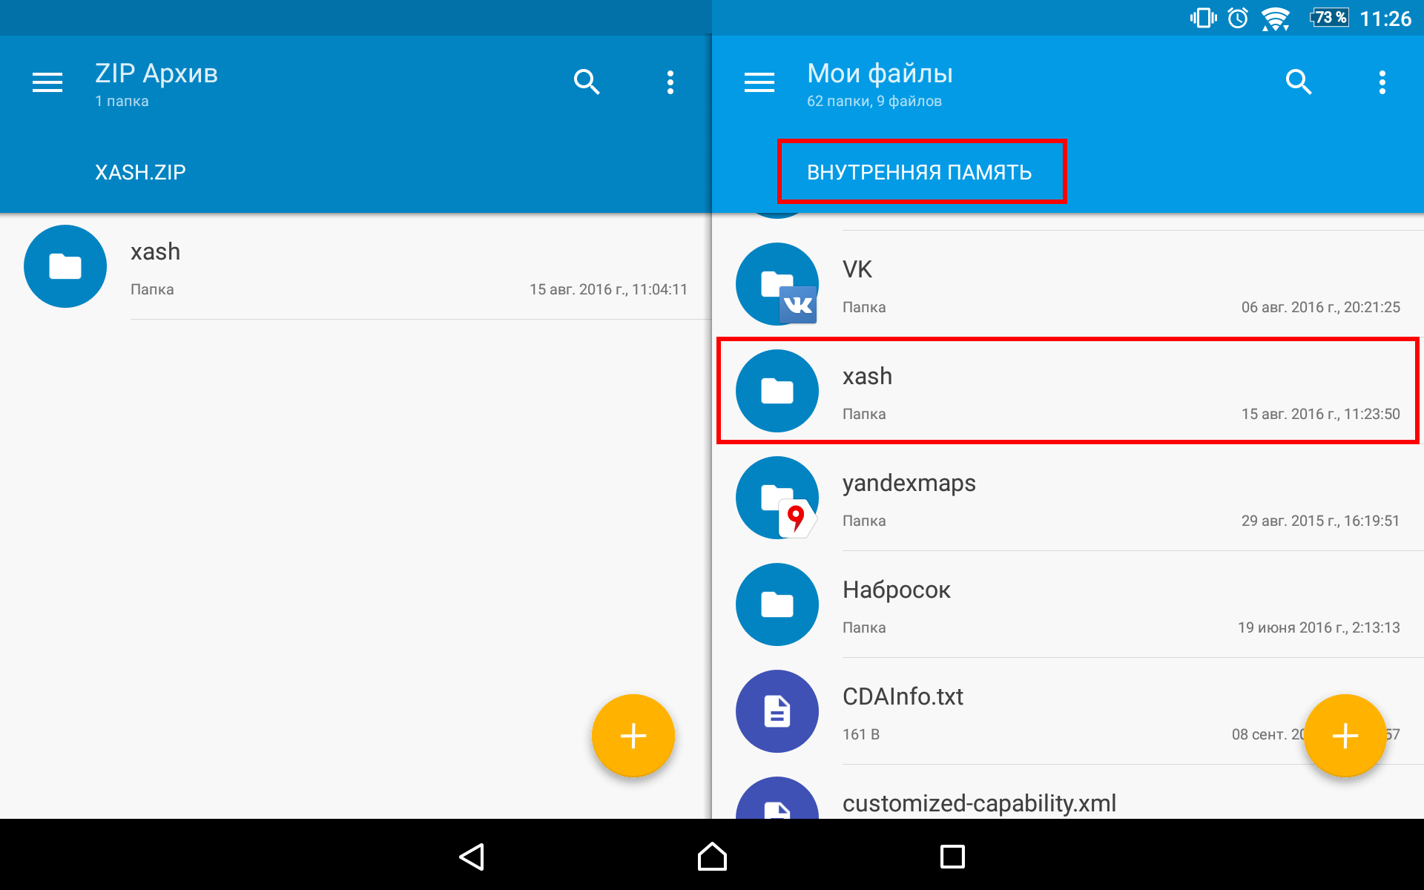Tap the Android back navigation button
Screen dimensions: 1424x890
pyautogui.click(x=472, y=857)
